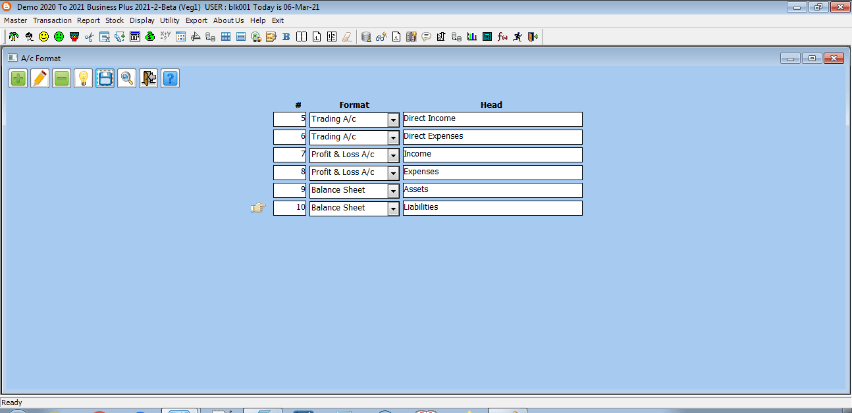
Task: Expand Format dropdown for row 5
Action: pyautogui.click(x=393, y=120)
